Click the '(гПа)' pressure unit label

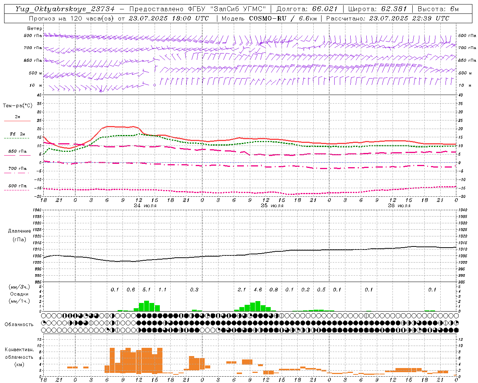19,240
